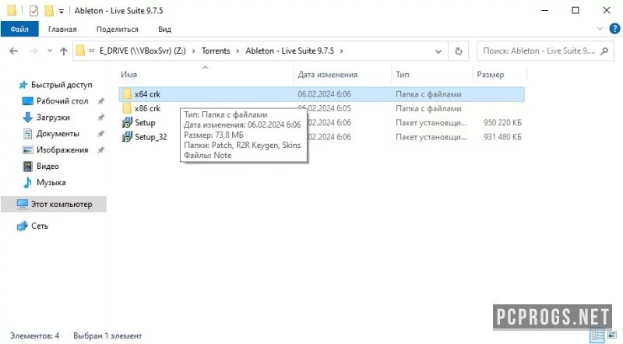
Task: Open the blue help icon
Action: [x=614, y=29]
